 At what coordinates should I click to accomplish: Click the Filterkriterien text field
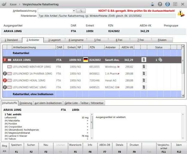click(107, 16)
